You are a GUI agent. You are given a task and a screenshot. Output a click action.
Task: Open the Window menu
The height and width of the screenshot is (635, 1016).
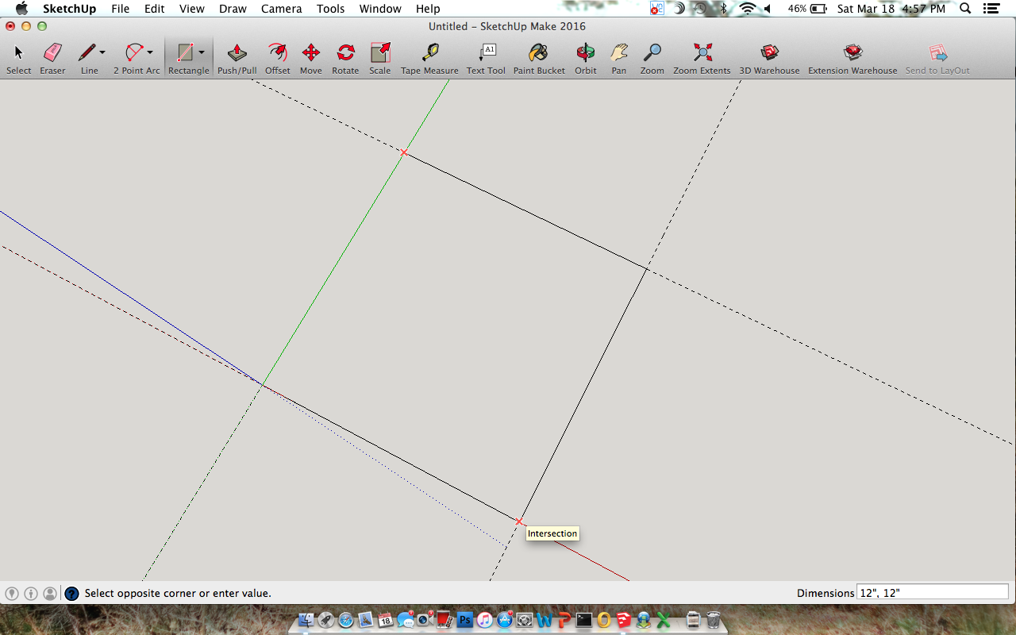pyautogui.click(x=380, y=9)
